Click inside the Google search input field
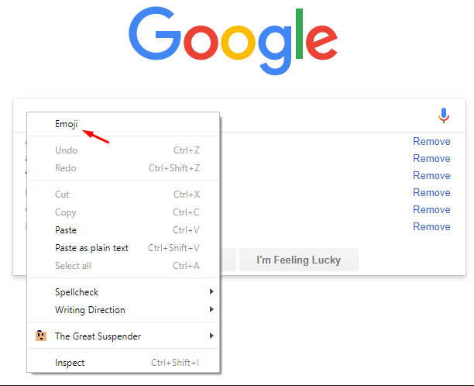The image size is (474, 386). [x=325, y=115]
